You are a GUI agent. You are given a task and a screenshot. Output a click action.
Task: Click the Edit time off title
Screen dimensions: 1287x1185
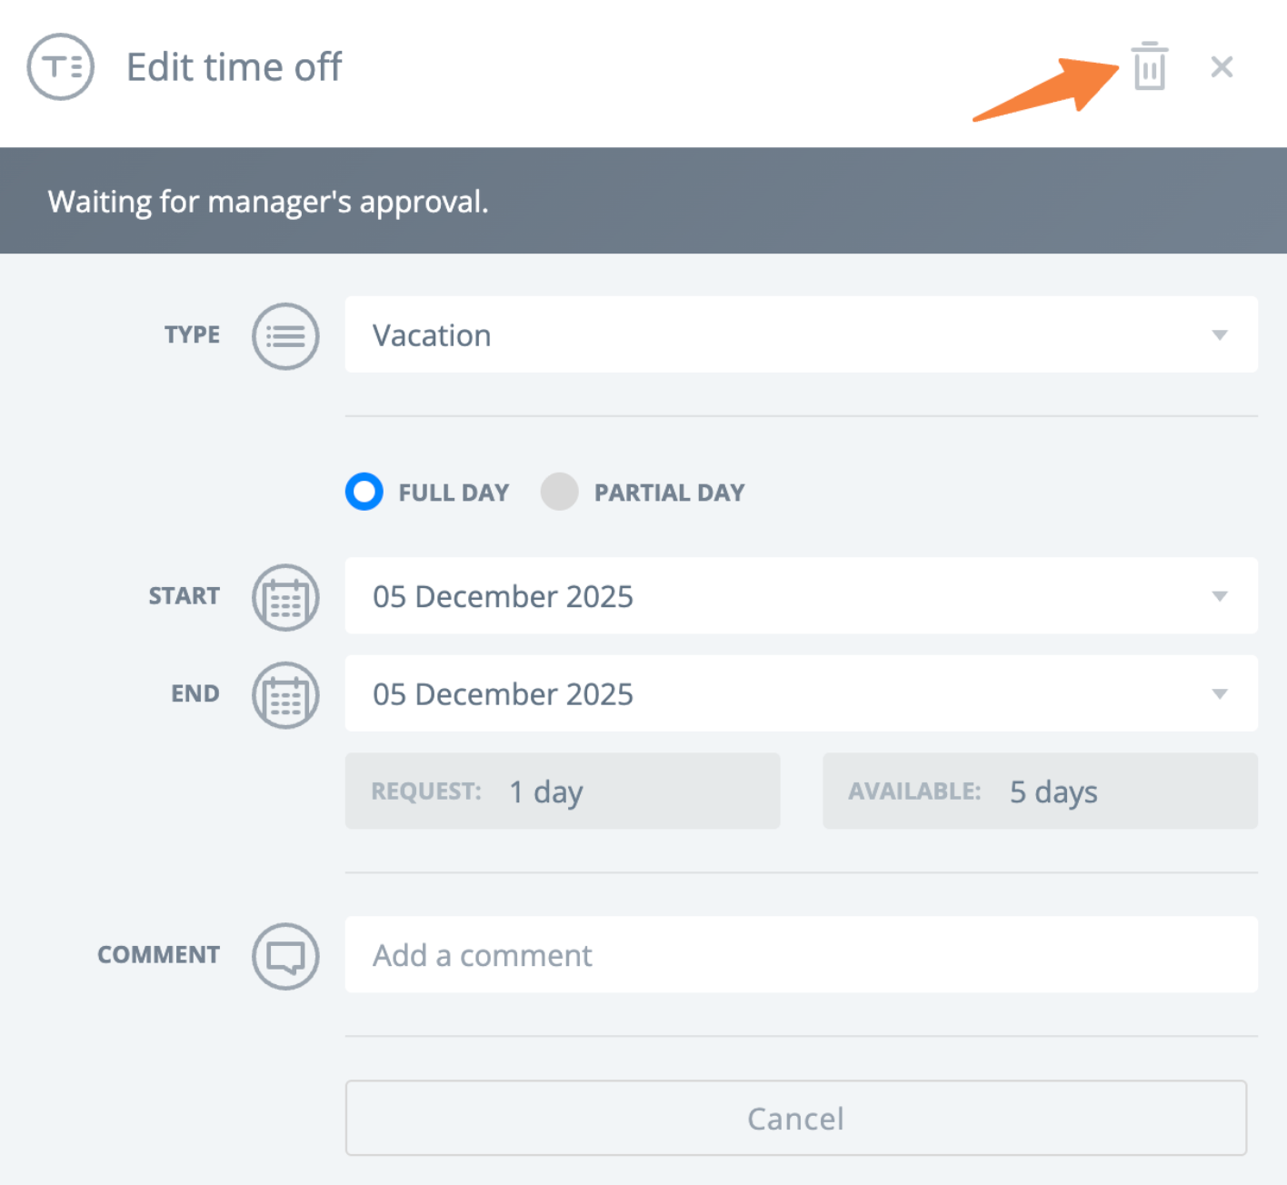point(234,67)
